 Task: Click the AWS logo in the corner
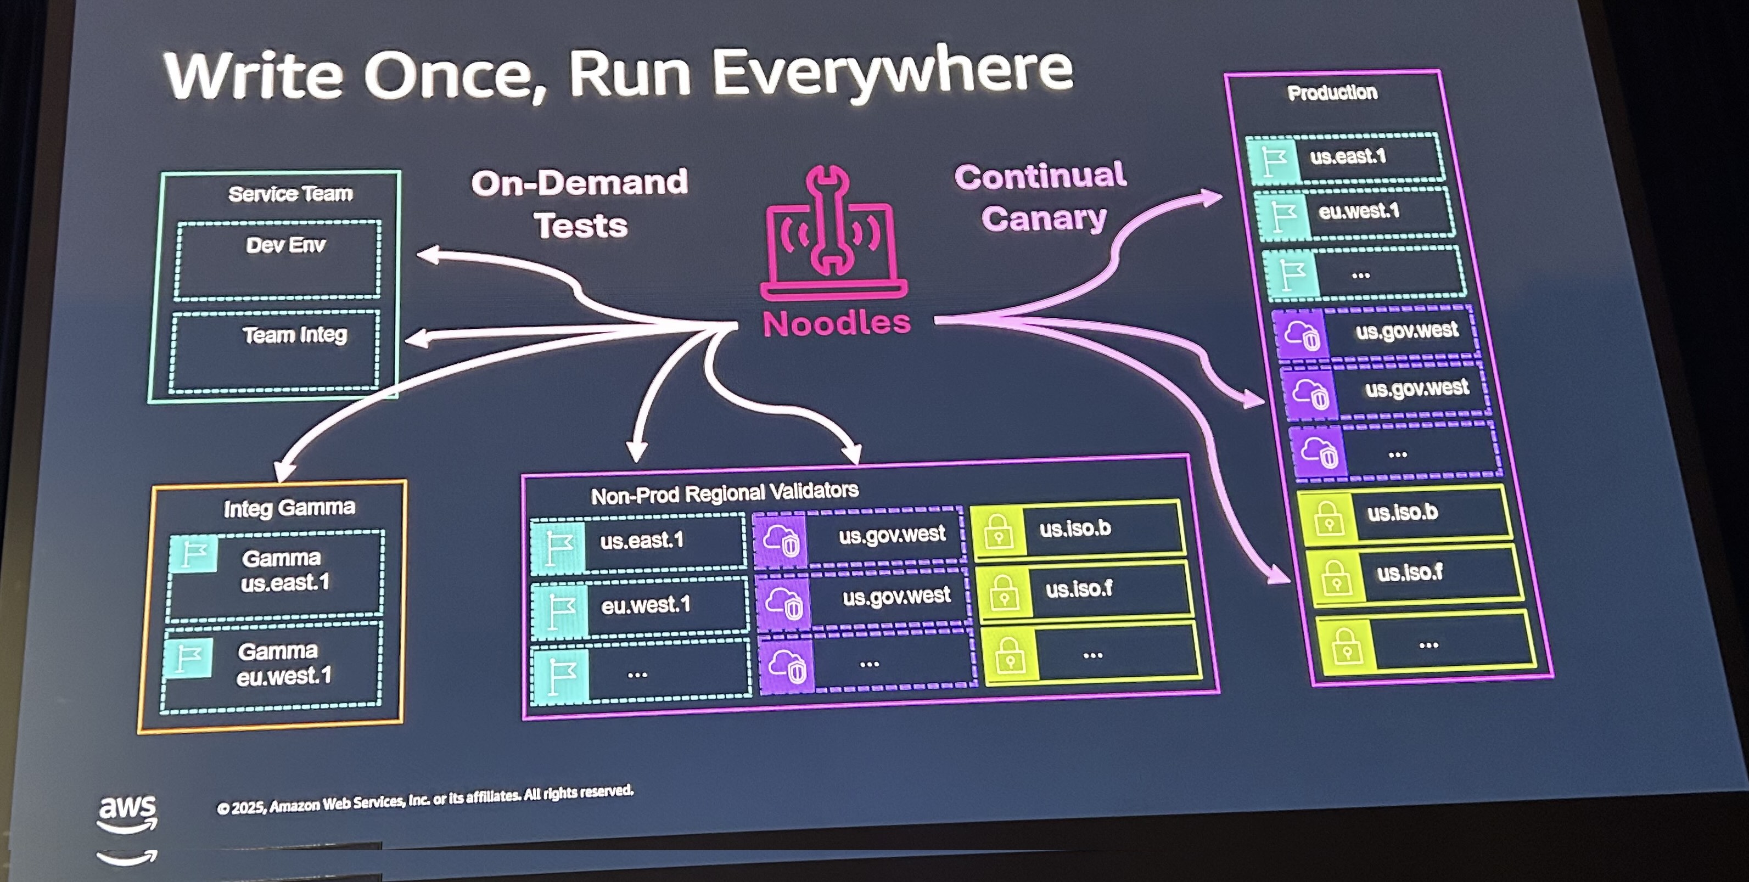(127, 813)
